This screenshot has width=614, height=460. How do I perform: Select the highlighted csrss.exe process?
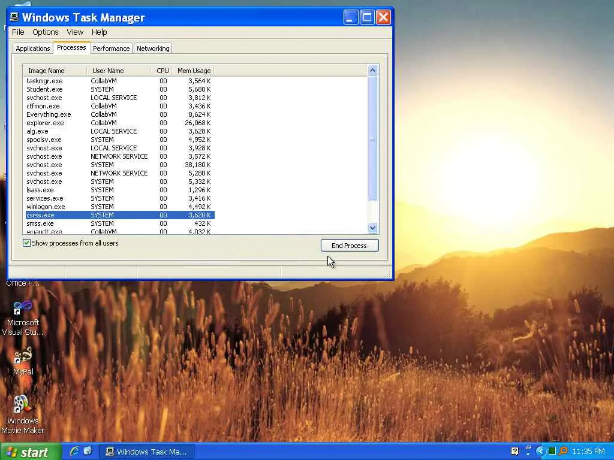pos(119,215)
